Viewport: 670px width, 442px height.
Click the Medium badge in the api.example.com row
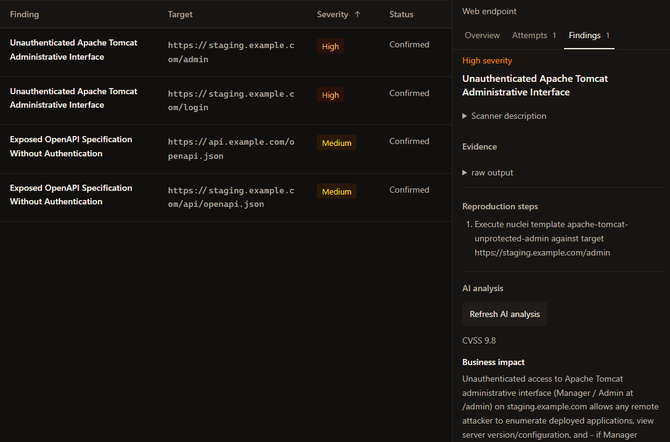pyautogui.click(x=337, y=143)
